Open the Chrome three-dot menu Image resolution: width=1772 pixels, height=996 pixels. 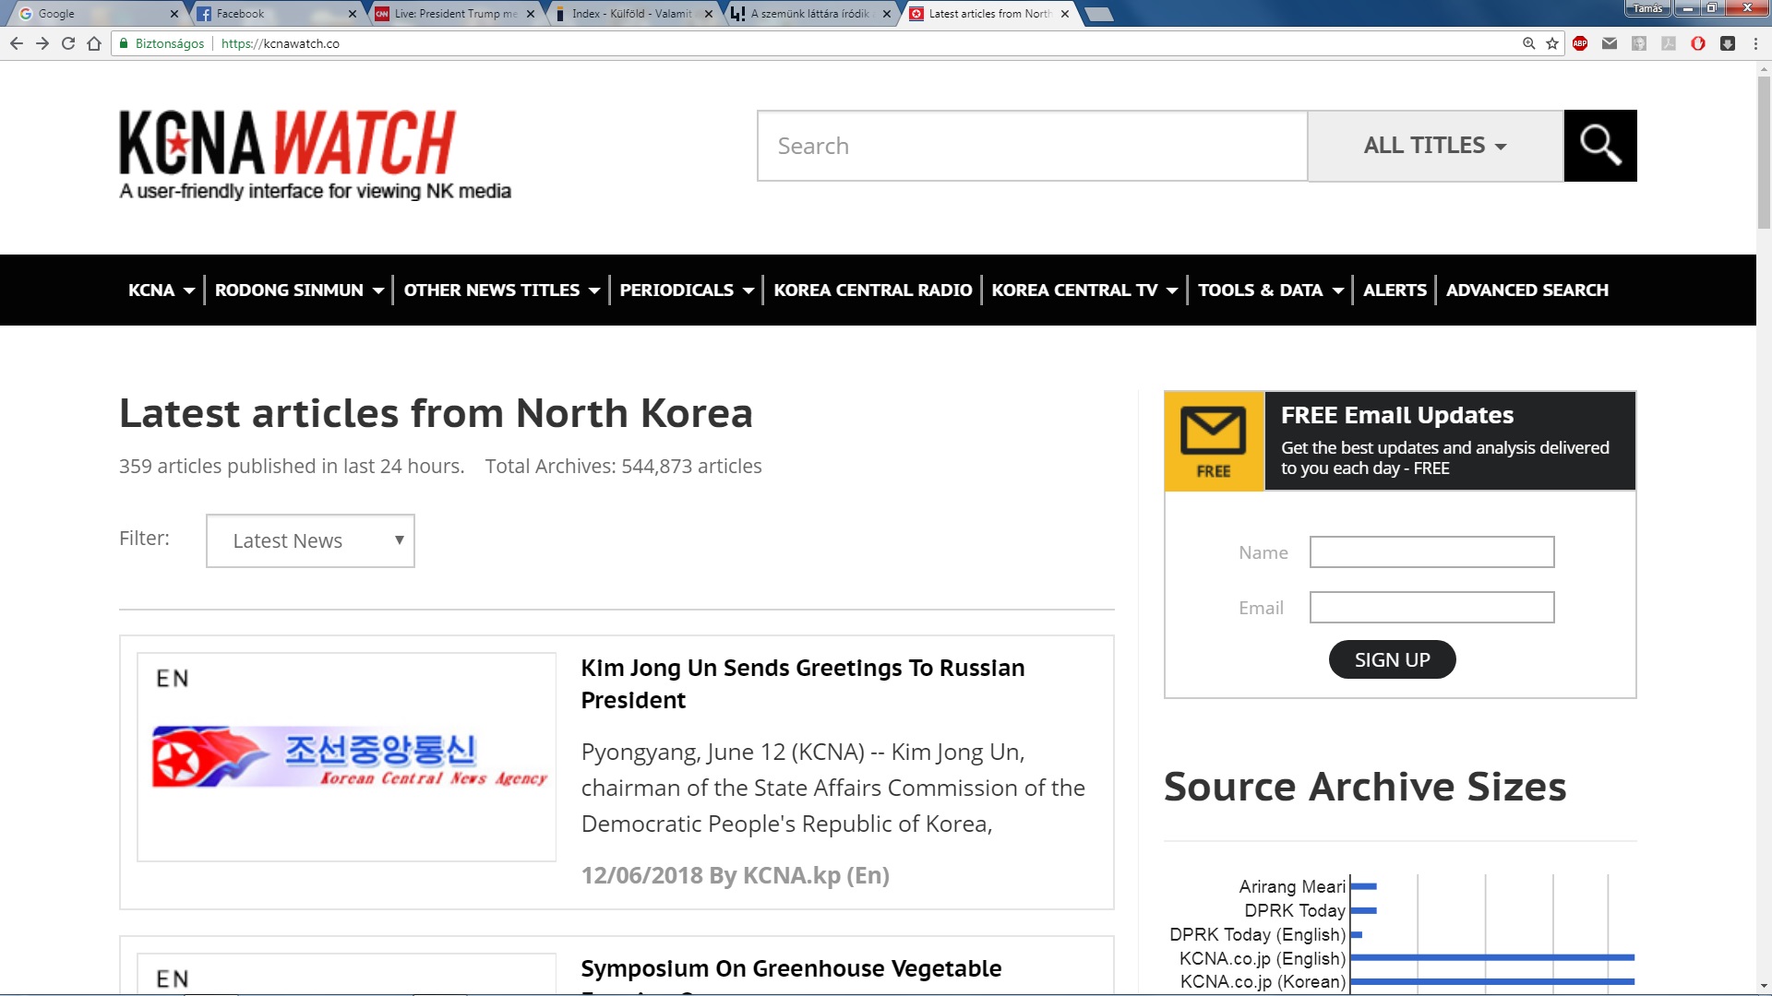tap(1755, 43)
